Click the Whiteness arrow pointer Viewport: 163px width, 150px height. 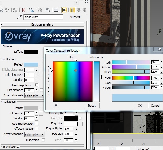(101, 77)
